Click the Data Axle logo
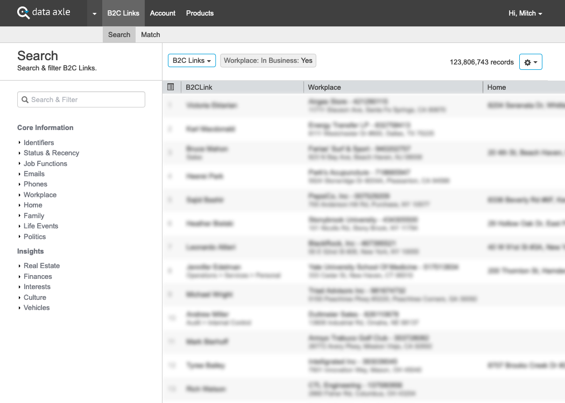The width and height of the screenshot is (565, 403). click(x=44, y=12)
